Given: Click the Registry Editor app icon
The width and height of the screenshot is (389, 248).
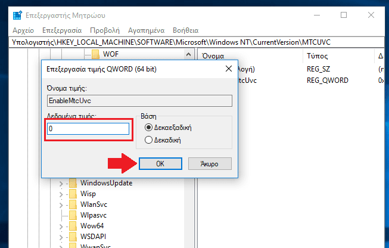Looking at the screenshot, I should click(x=17, y=15).
